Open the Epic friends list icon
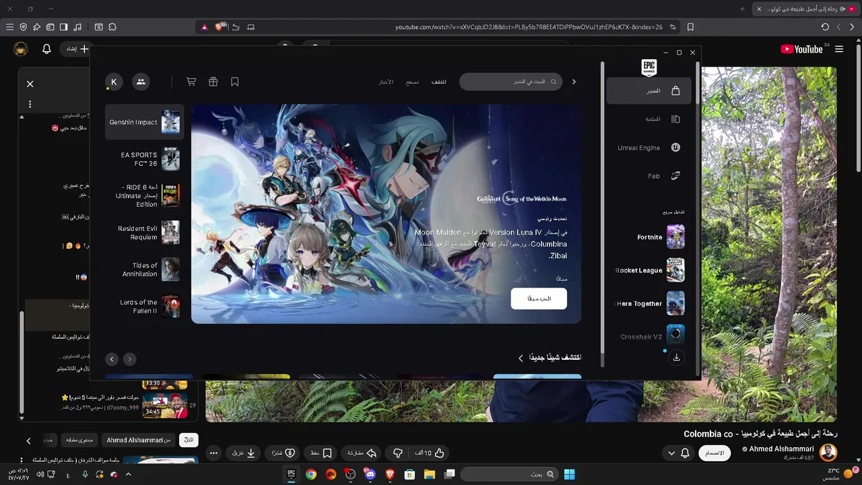This screenshot has height=485, width=862. point(141,82)
